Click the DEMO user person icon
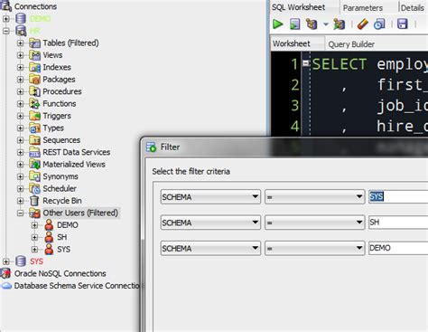 tap(49, 225)
